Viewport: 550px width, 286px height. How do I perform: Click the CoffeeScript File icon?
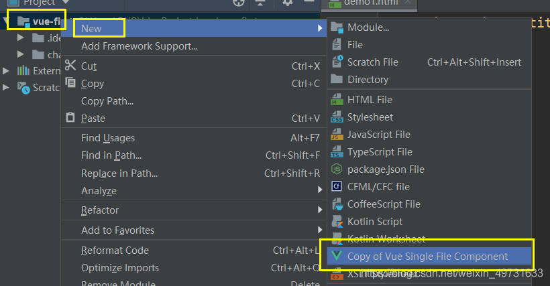pos(337,204)
